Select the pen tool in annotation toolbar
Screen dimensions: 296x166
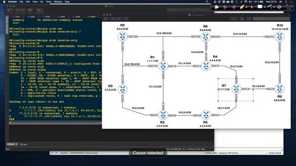click(x=242, y=7)
